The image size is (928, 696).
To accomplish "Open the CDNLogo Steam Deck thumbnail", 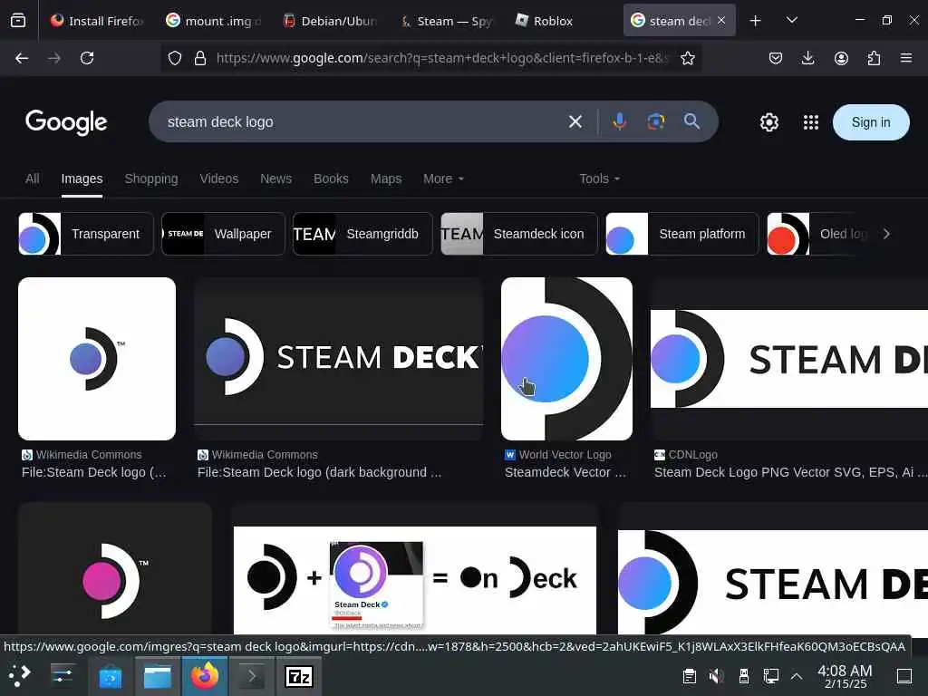I will [x=789, y=359].
